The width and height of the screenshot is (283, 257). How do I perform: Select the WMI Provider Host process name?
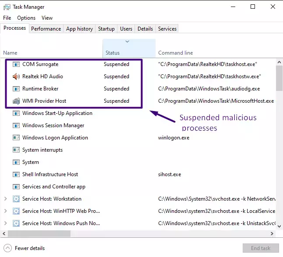tap(44, 101)
